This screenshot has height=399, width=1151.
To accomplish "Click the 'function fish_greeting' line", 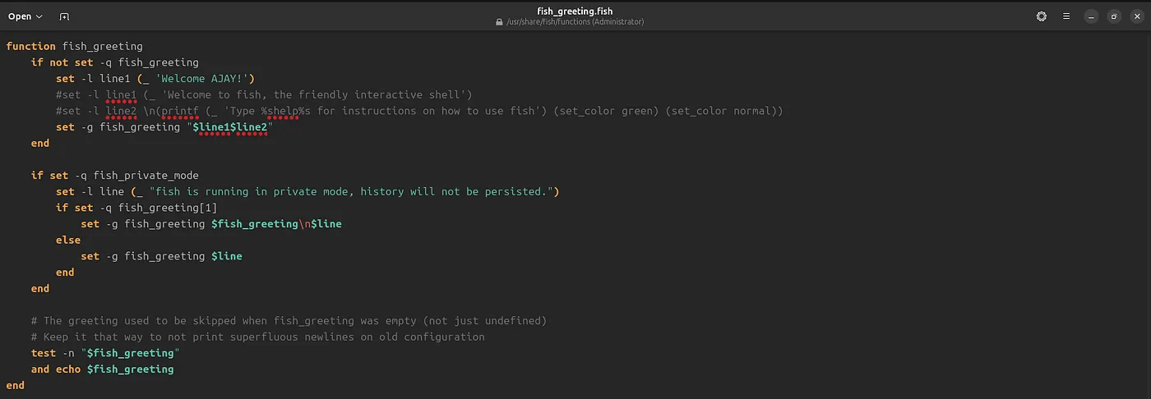I will tap(74, 46).
